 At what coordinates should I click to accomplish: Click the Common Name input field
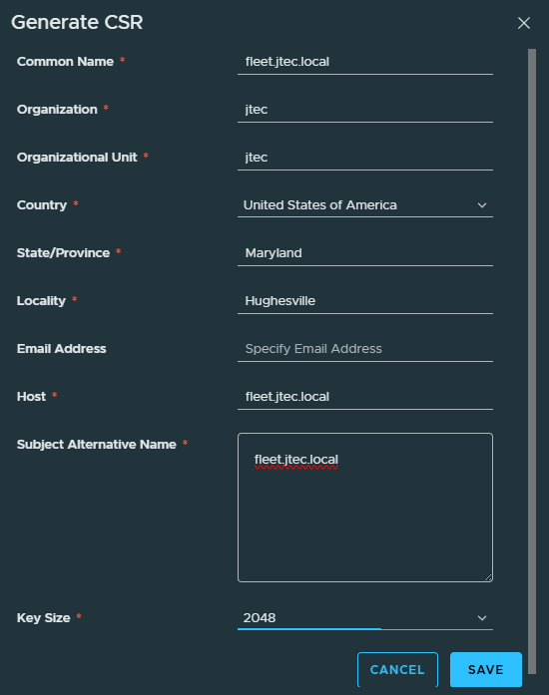[x=364, y=62]
